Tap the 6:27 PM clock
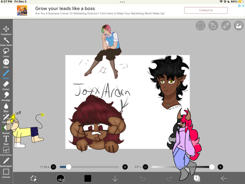This screenshot has width=245, height=184. 7,2
